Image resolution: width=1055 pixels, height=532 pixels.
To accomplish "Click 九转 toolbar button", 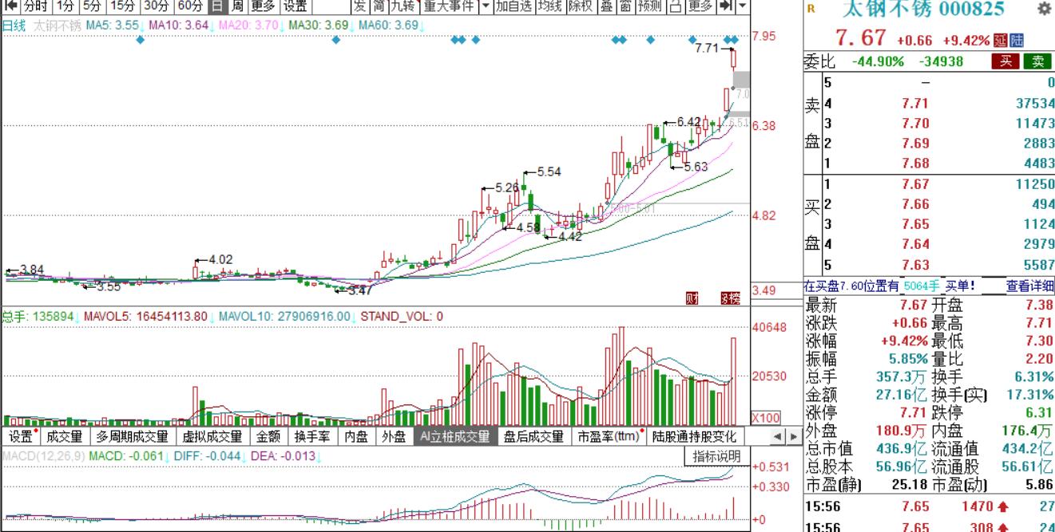I will [403, 6].
